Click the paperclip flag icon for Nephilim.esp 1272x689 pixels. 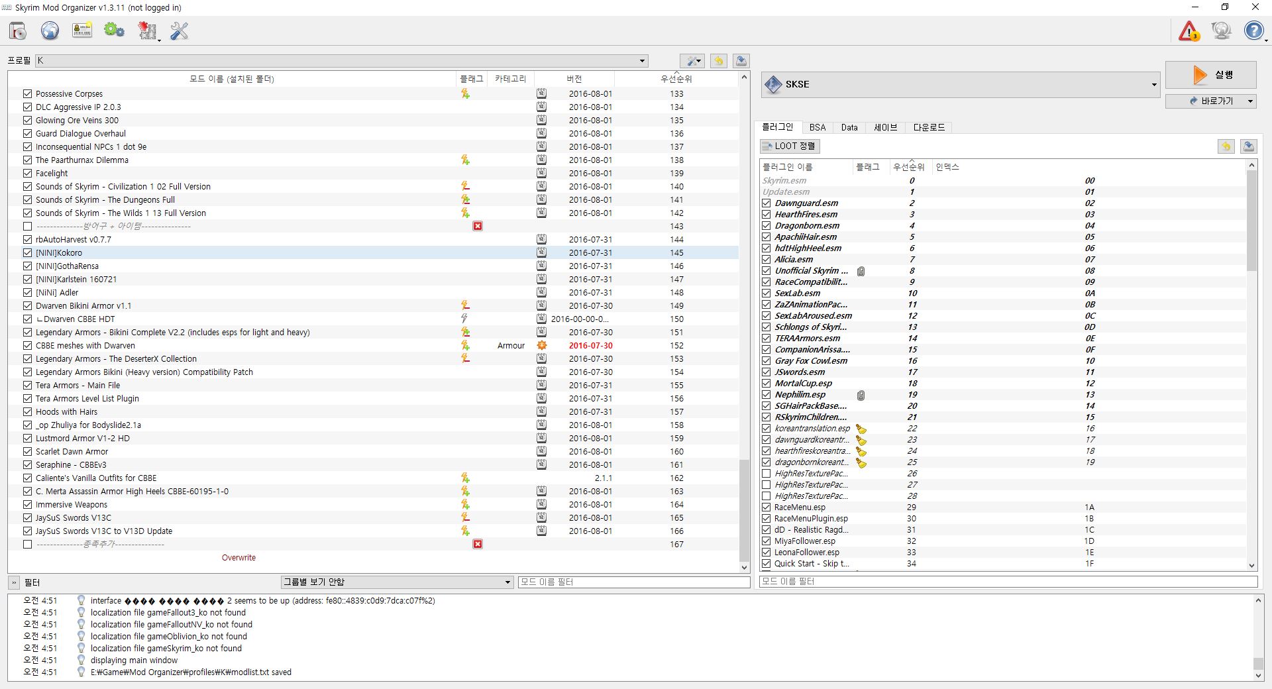pos(861,395)
